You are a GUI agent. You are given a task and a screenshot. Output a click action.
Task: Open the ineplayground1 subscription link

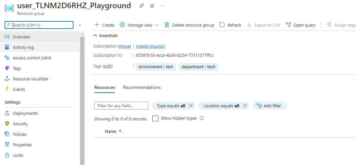[x=151, y=46]
